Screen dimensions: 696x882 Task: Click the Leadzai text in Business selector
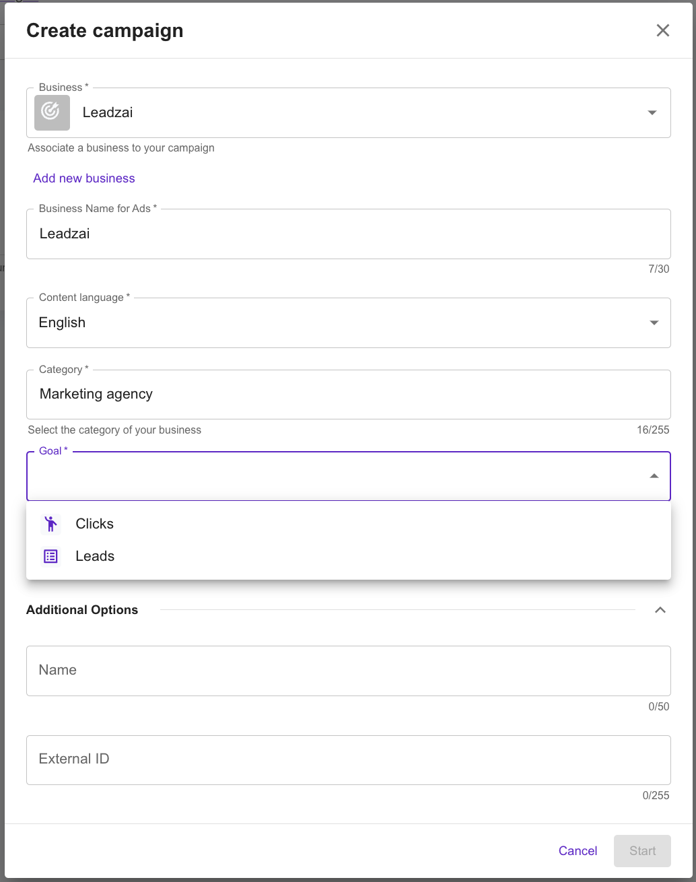coord(108,112)
